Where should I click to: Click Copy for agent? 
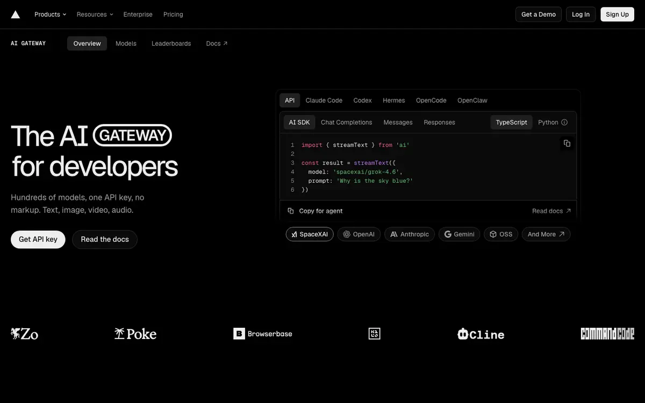(x=315, y=211)
